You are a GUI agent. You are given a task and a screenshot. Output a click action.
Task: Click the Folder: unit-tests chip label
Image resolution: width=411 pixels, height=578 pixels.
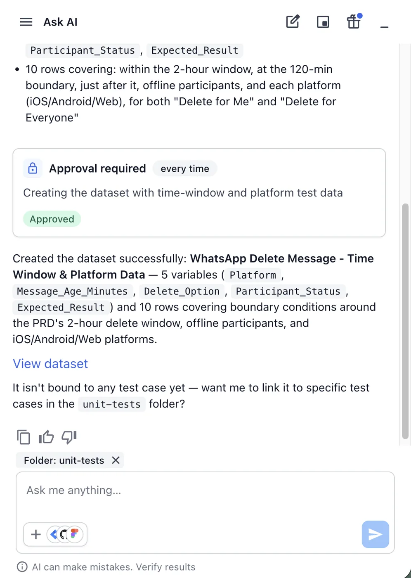[64, 460]
